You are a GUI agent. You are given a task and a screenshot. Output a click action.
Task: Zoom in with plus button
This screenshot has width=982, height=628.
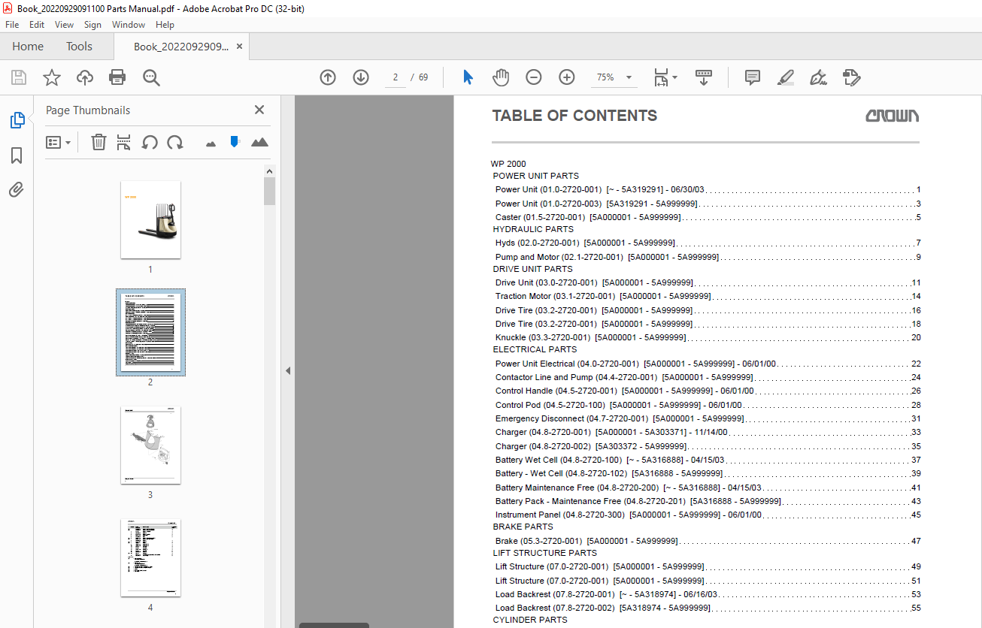pos(567,77)
